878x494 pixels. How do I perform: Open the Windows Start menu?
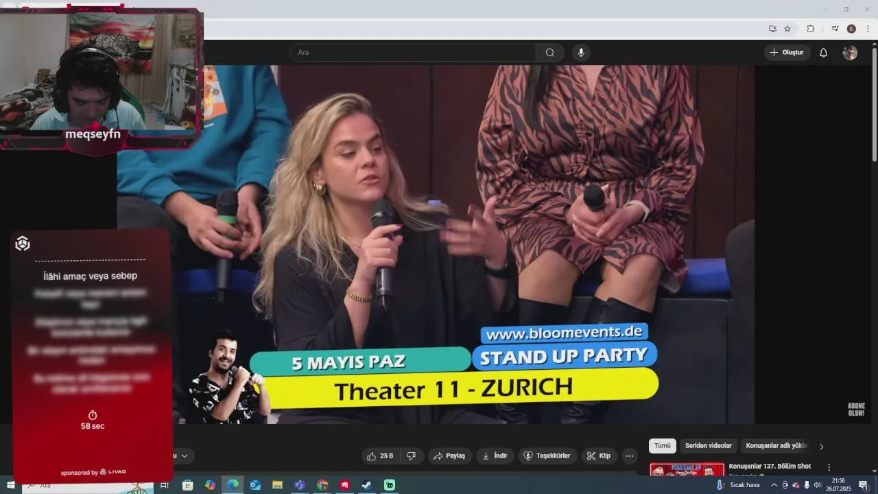(x=10, y=485)
